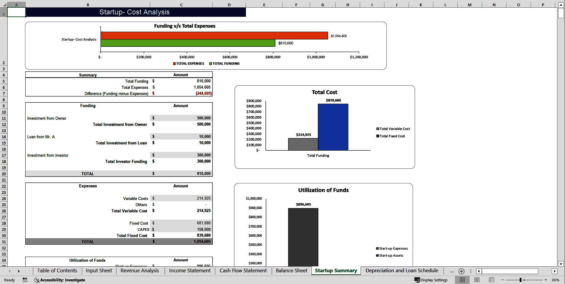Switch to the Balance Sheet tab

point(291,270)
